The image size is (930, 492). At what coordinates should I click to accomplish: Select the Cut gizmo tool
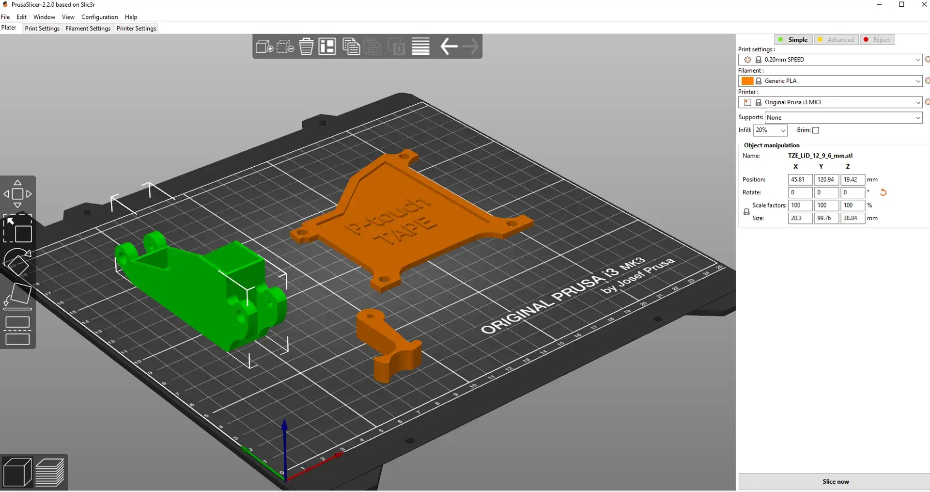pyautogui.click(x=17, y=331)
